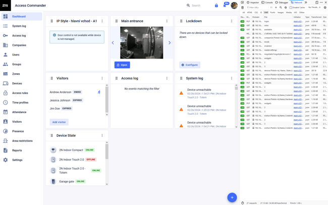Image resolution: width=328 pixels, height=205 pixels.
Task: Open No Throttling dropdown in devtools
Action: (314, 8)
